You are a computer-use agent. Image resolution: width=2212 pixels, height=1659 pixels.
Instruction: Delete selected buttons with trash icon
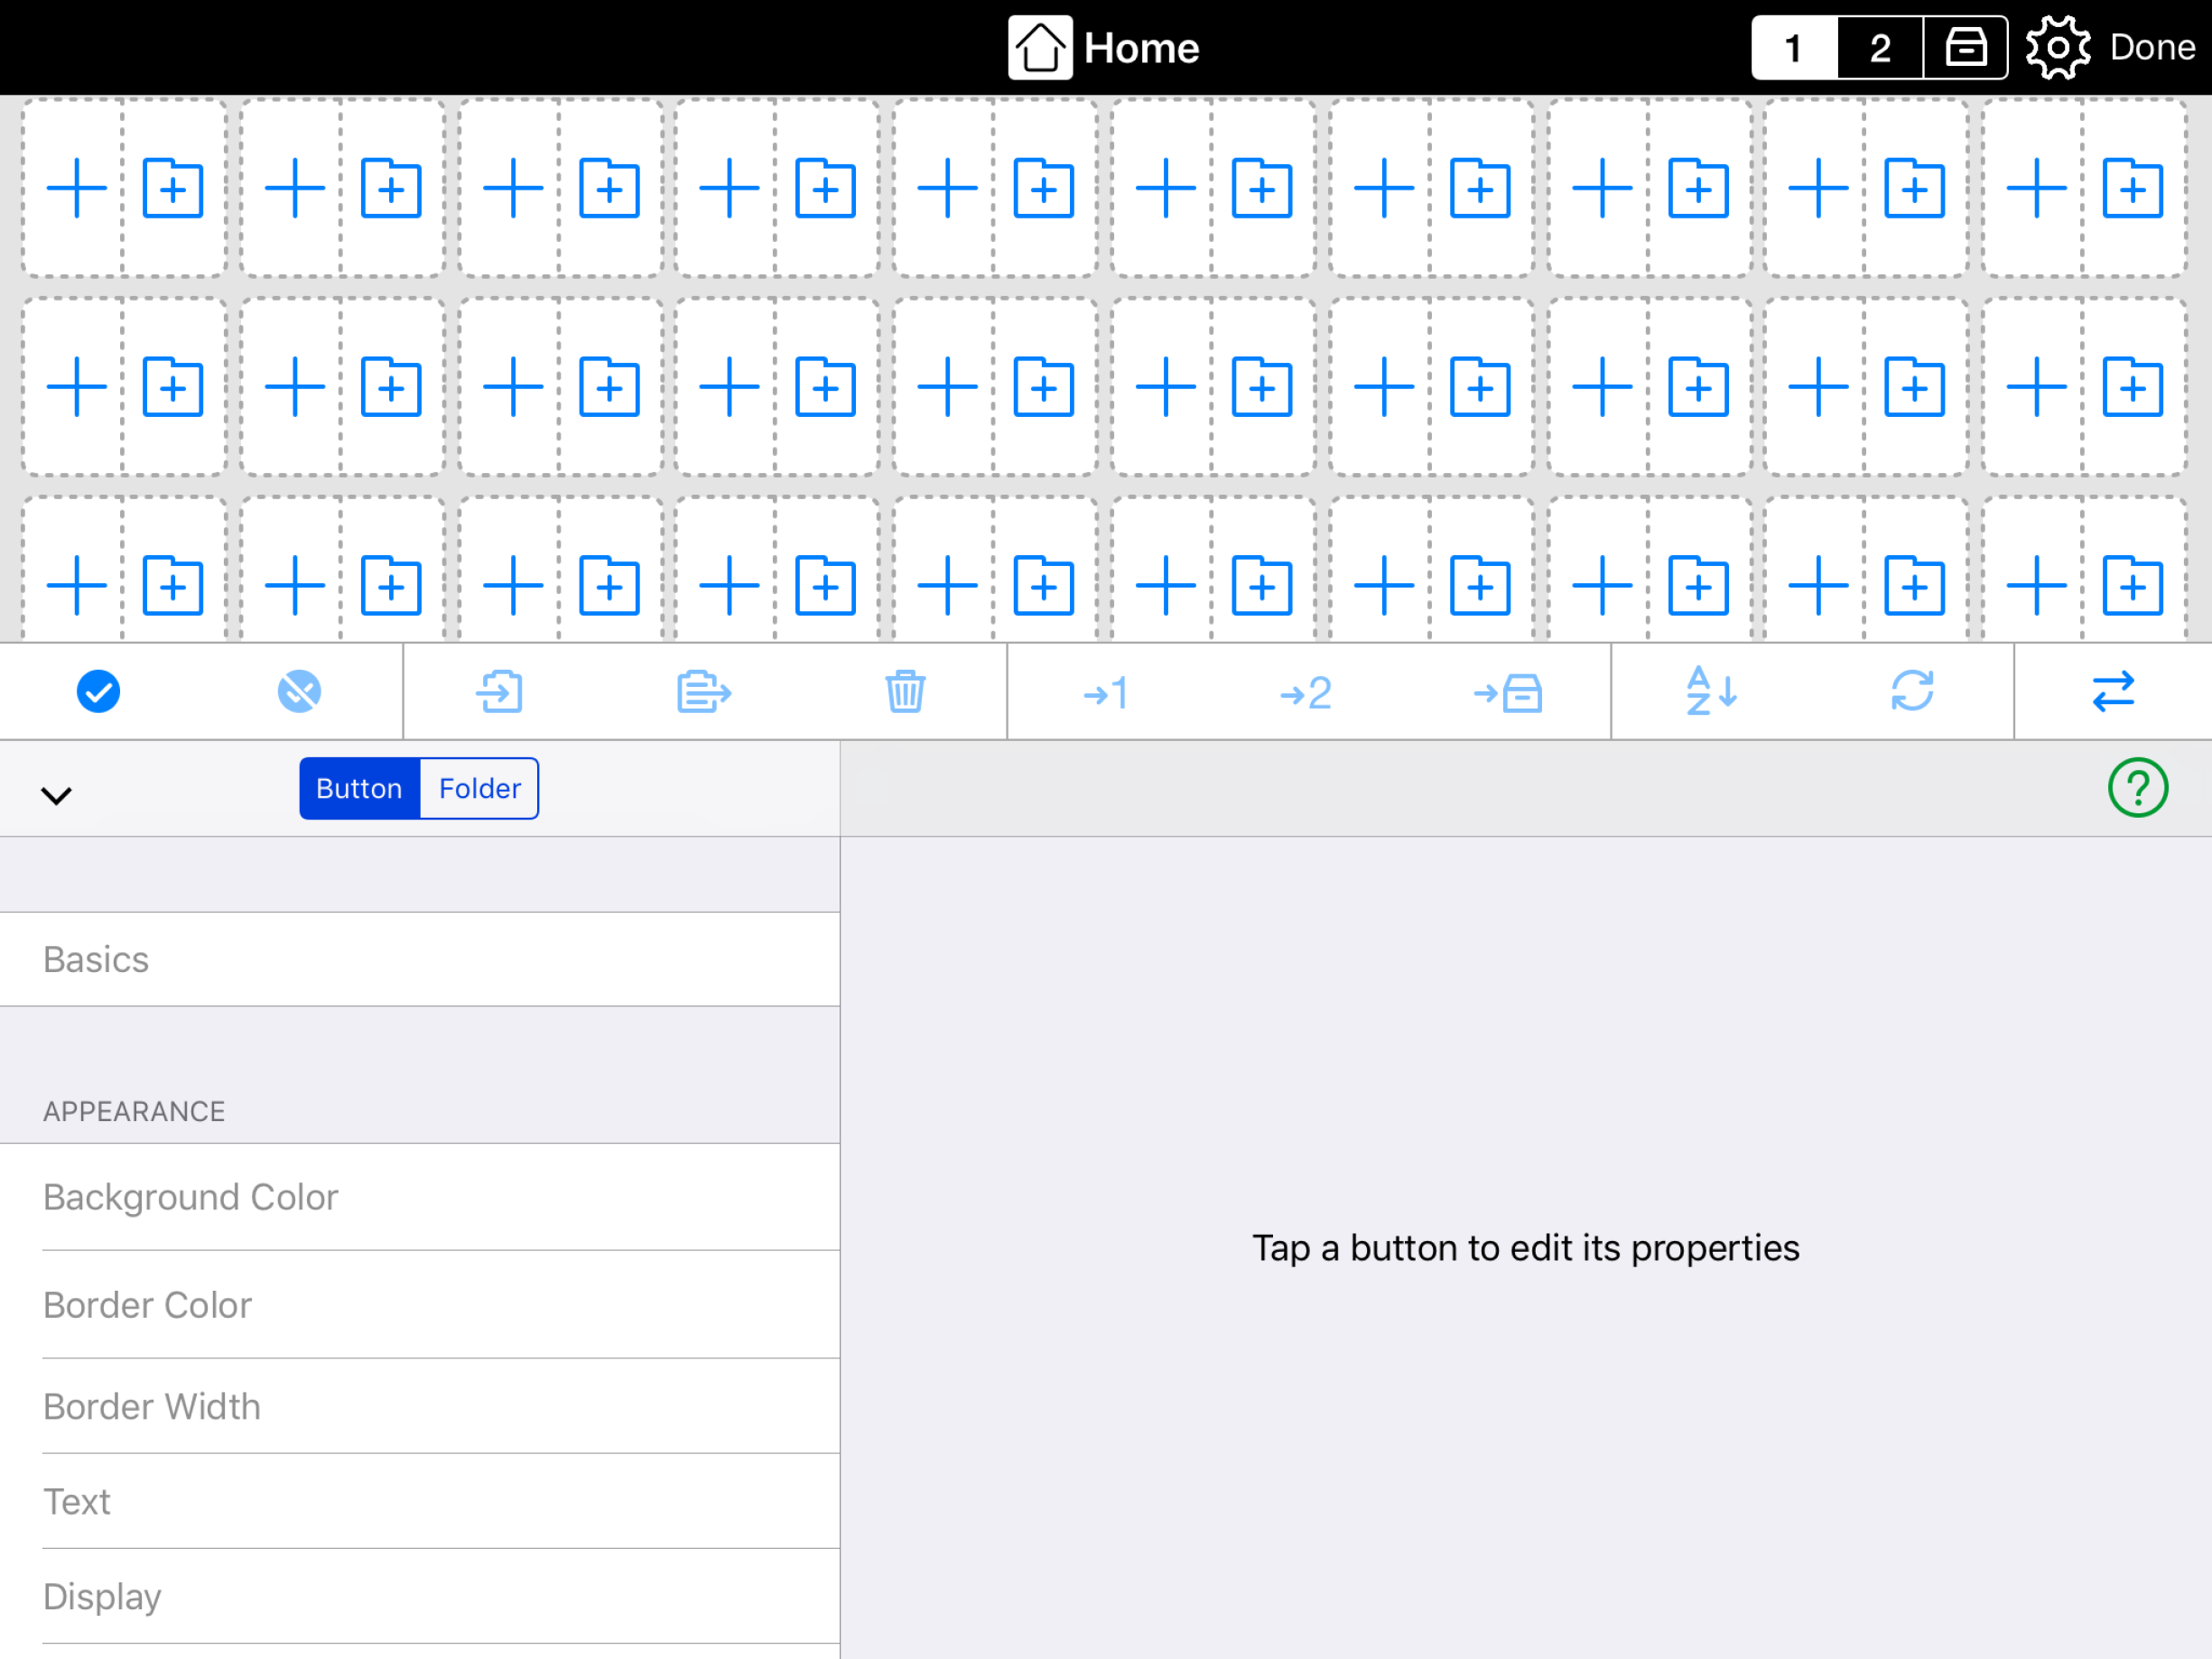[903, 691]
